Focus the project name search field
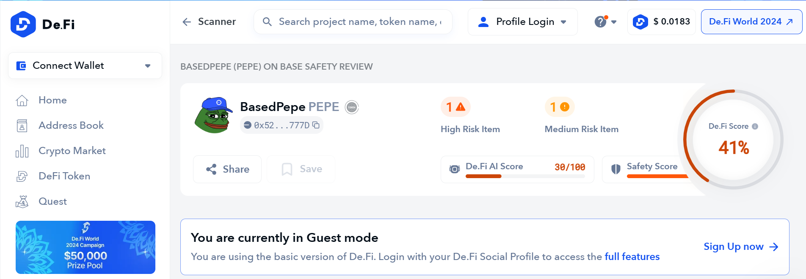The width and height of the screenshot is (806, 279). pos(360,22)
